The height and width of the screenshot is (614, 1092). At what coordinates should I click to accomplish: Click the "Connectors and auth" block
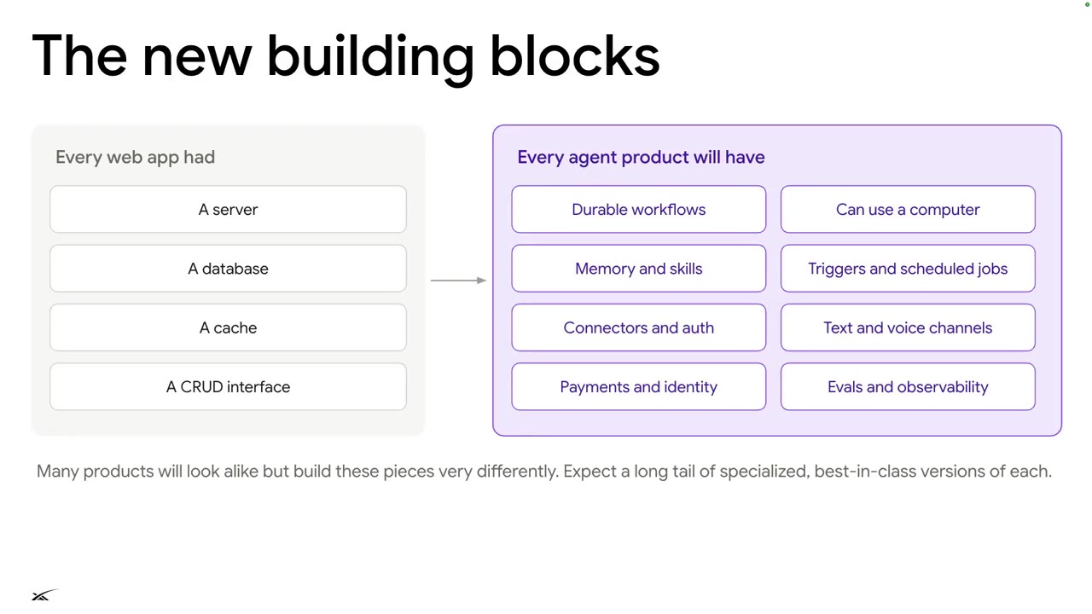pos(639,327)
